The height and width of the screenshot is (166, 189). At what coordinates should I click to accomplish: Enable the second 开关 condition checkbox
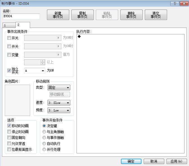tap(9, 46)
